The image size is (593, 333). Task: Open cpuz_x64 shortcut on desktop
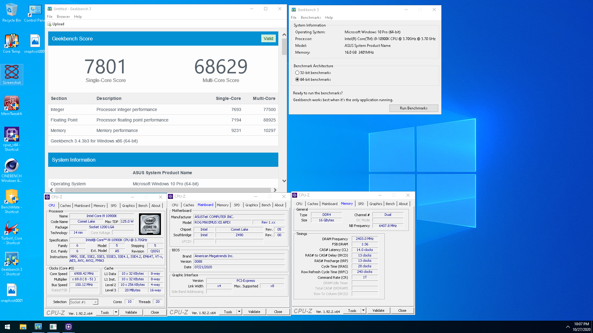(11, 139)
